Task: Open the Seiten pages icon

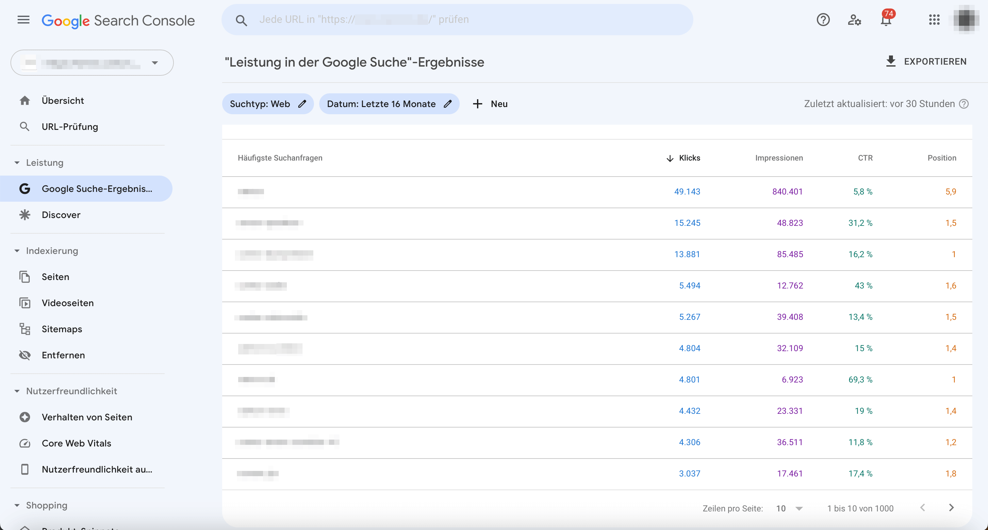Action: pos(25,277)
